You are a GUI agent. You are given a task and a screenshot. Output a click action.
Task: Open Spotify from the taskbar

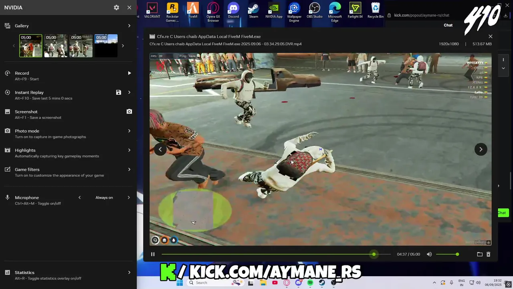click(310, 283)
